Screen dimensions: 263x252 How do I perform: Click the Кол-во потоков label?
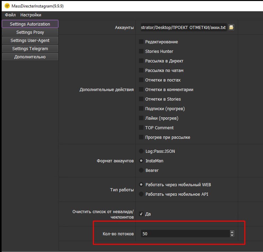(x=118, y=234)
